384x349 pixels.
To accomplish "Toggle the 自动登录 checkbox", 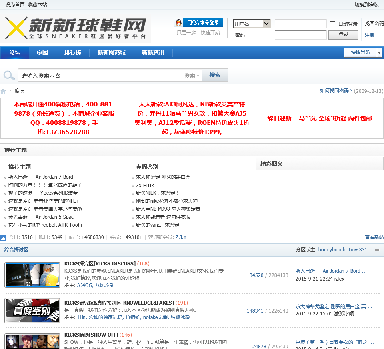I will 332,24.
